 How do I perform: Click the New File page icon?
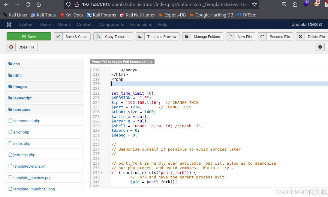[230, 37]
